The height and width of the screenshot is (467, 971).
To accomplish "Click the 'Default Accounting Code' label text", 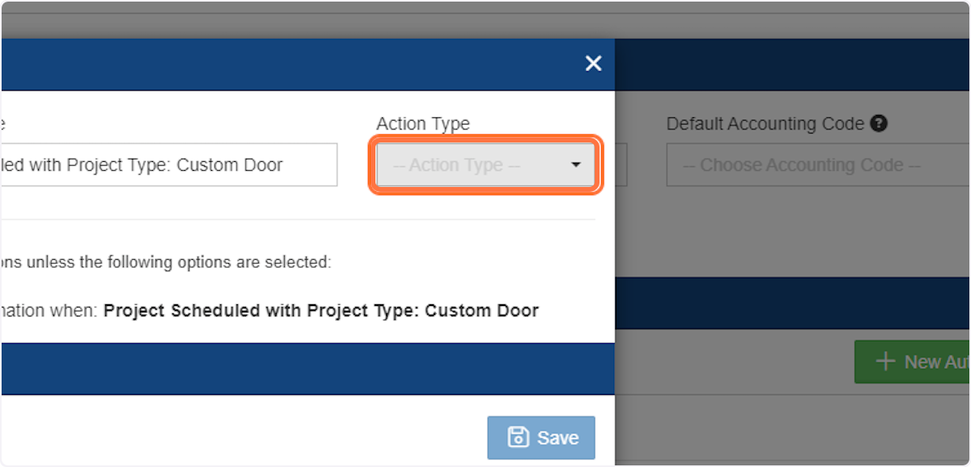I will click(765, 124).
